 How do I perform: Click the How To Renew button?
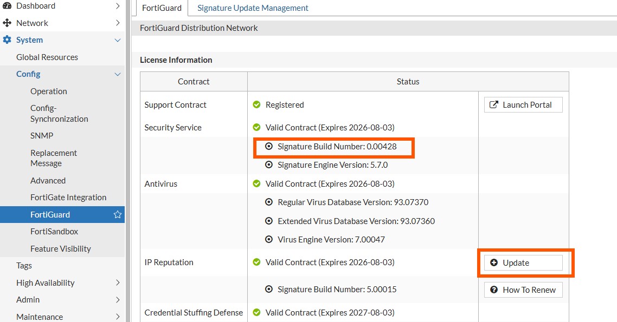(523, 290)
